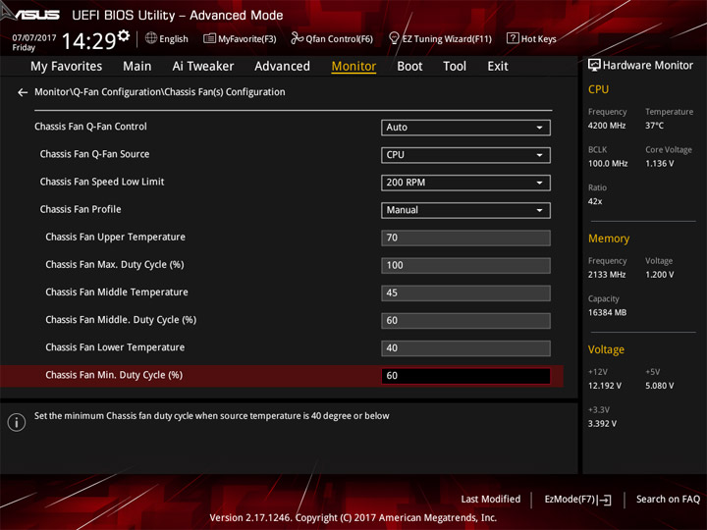Edit Chassis Fan Upper Temperature field

click(465, 238)
